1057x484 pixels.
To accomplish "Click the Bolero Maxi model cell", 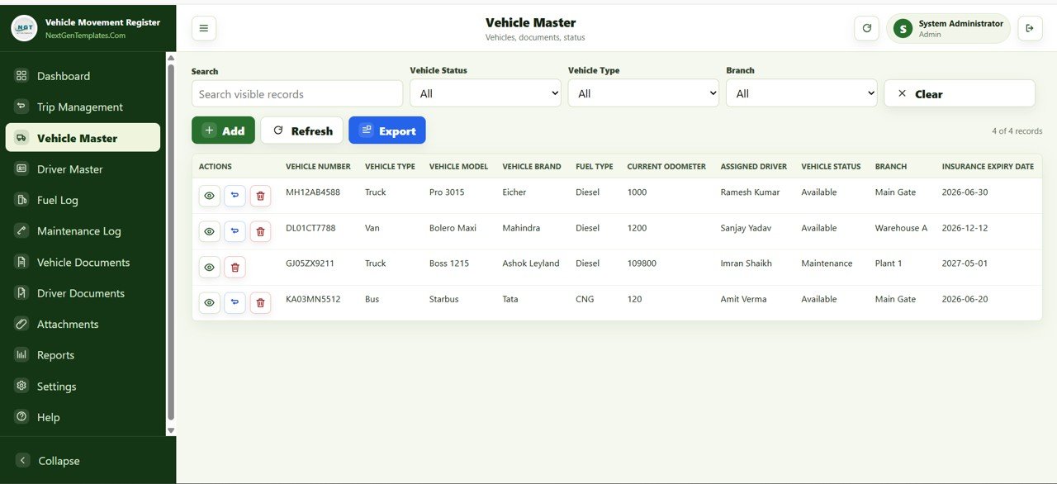I will [453, 228].
